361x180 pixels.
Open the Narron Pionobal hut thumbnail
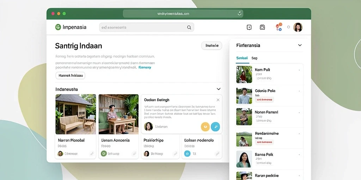[x=75, y=114]
